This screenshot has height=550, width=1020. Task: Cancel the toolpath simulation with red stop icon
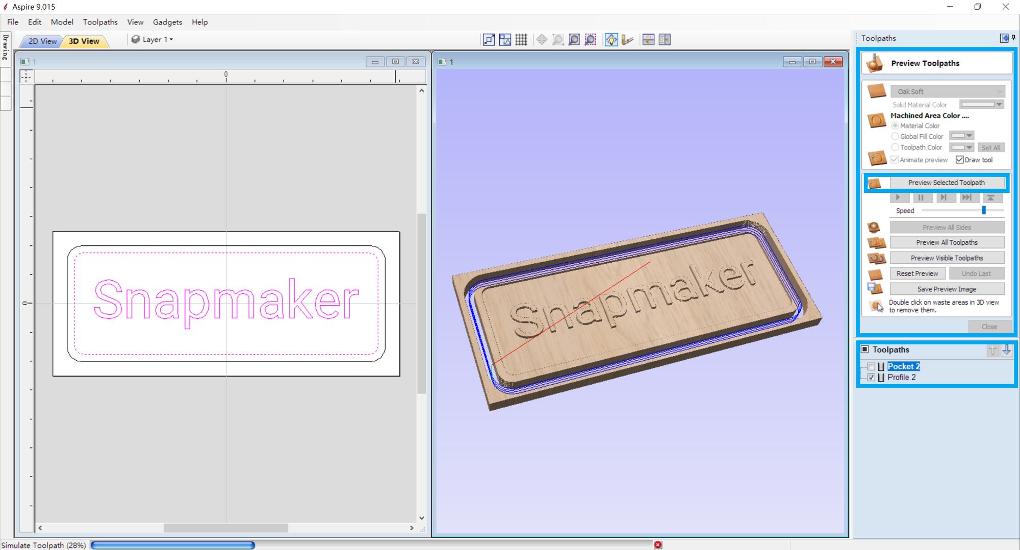click(x=658, y=545)
